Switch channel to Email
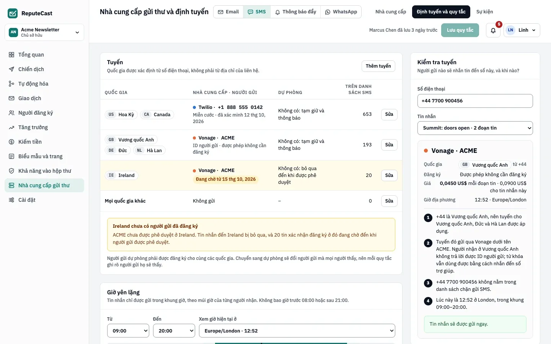The width and height of the screenshot is (551, 344). [x=228, y=12]
